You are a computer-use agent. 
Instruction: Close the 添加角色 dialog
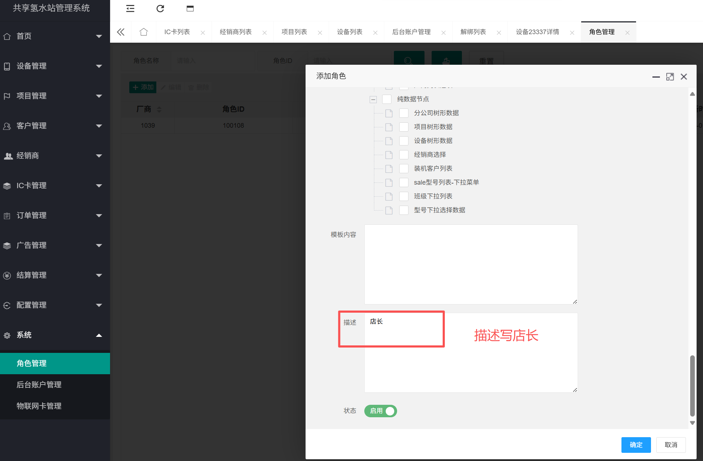click(x=684, y=77)
